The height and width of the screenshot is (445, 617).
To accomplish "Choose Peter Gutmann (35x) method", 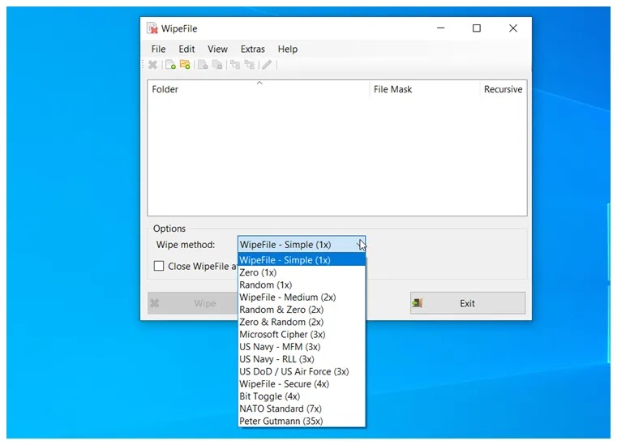I will point(302,421).
